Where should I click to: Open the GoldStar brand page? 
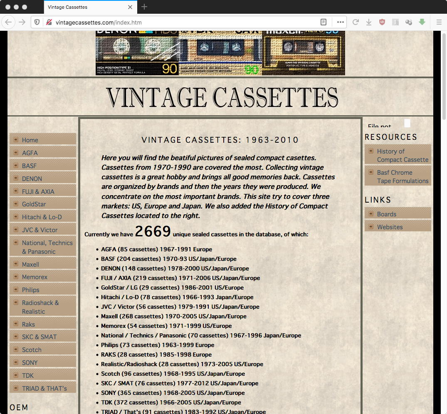pyautogui.click(x=43, y=204)
